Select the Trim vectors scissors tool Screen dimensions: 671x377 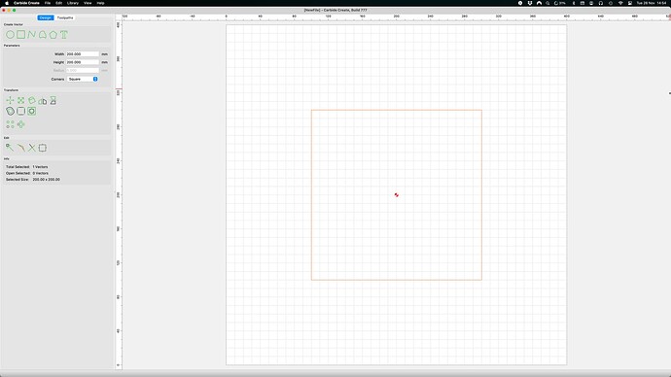(32, 148)
